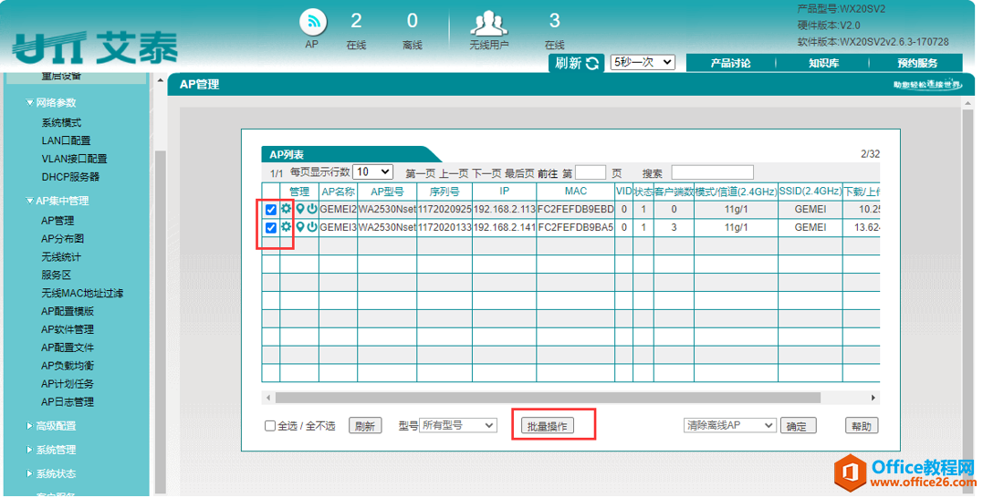Select AP计划任务 in the sidebar
The height and width of the screenshot is (498, 983).
67,384
